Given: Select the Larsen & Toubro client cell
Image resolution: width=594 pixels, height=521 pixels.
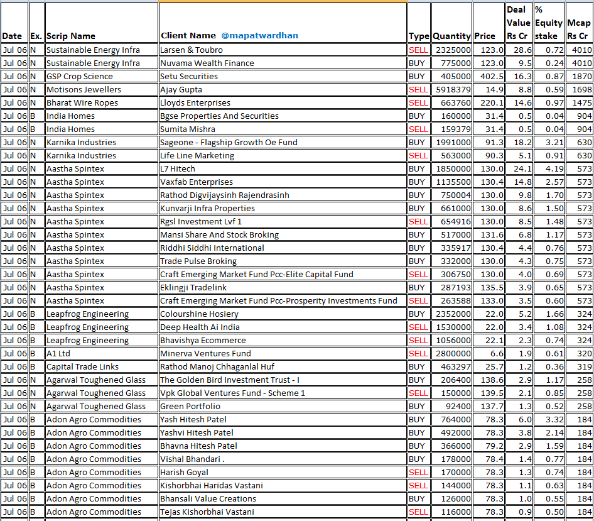Looking at the screenshot, I should [283, 50].
